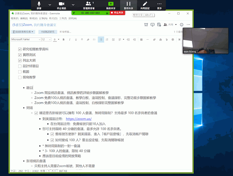This screenshot has width=233, height=176.
Task: Open the More options in Zoom toolbar
Action: point(159,5)
